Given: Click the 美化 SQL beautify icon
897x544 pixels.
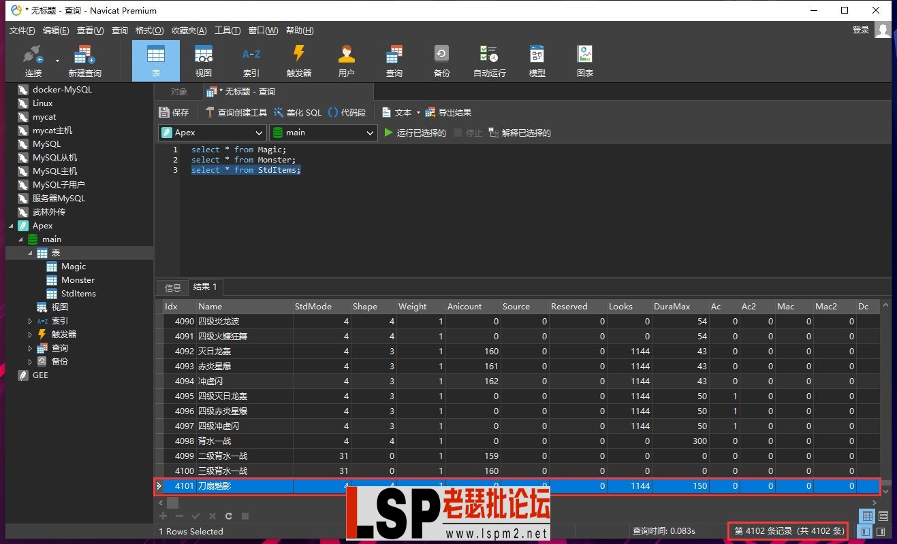Looking at the screenshot, I should coord(297,112).
